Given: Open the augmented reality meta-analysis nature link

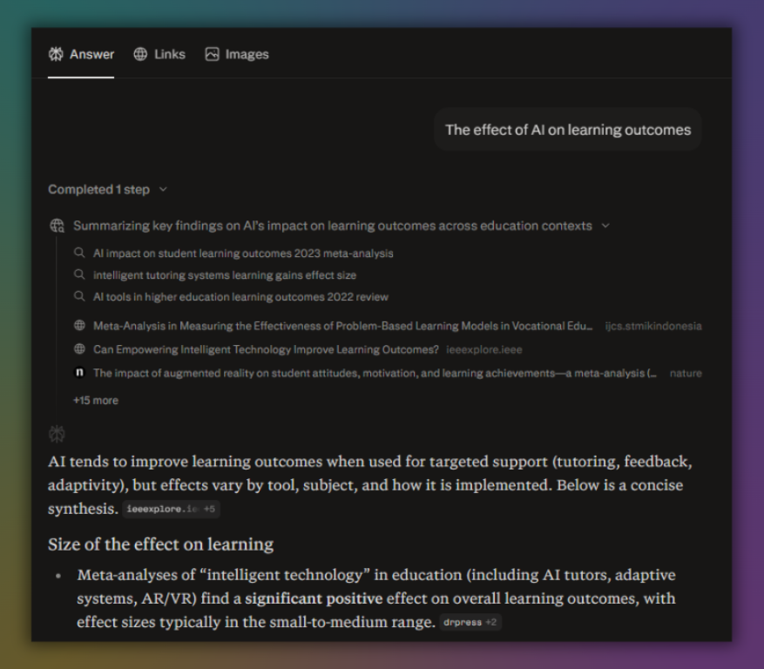Looking at the screenshot, I should [x=375, y=373].
